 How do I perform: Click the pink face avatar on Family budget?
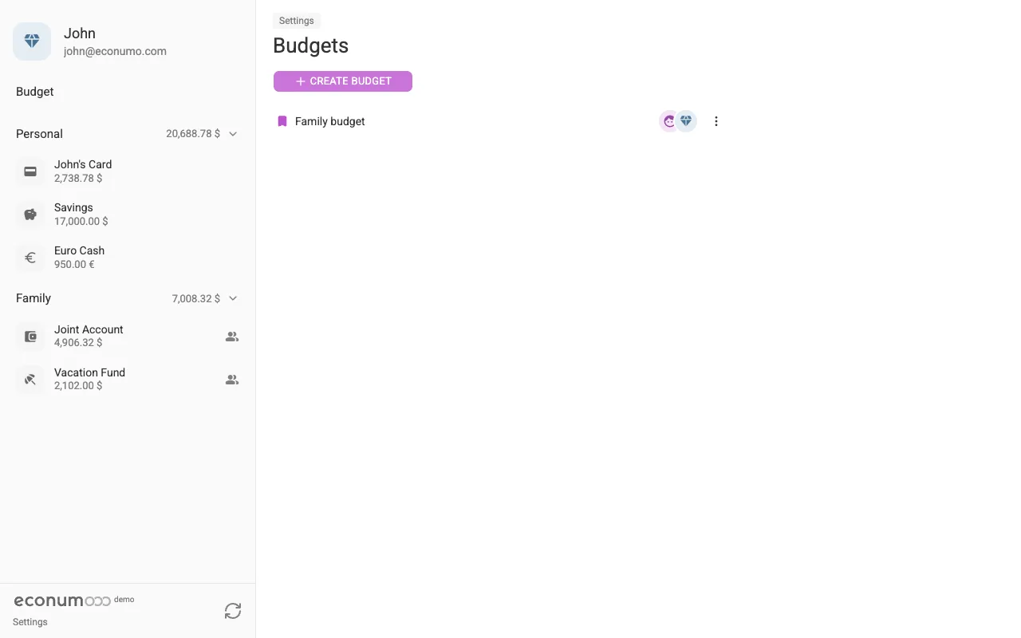pyautogui.click(x=669, y=121)
